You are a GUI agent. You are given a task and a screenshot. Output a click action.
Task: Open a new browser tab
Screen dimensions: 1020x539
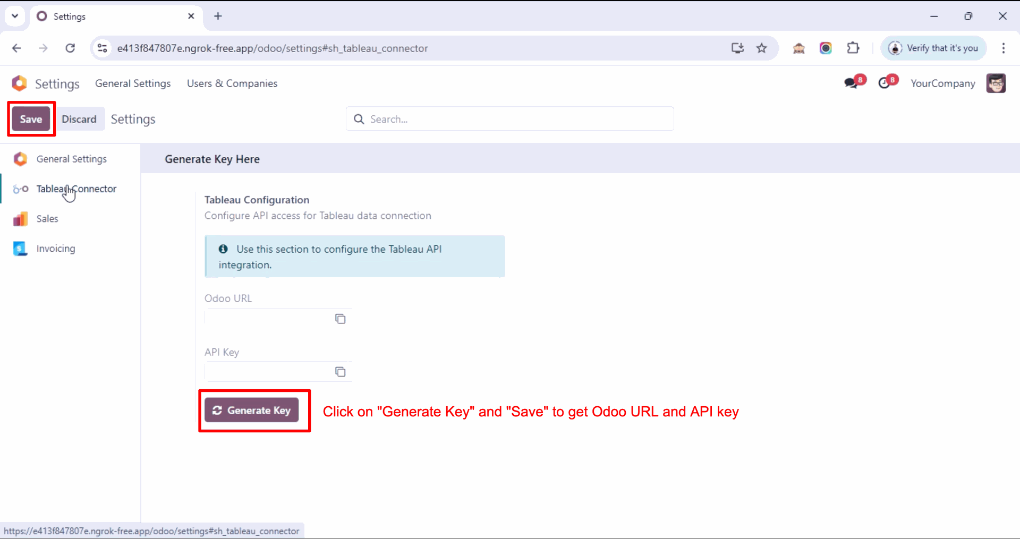tap(218, 16)
